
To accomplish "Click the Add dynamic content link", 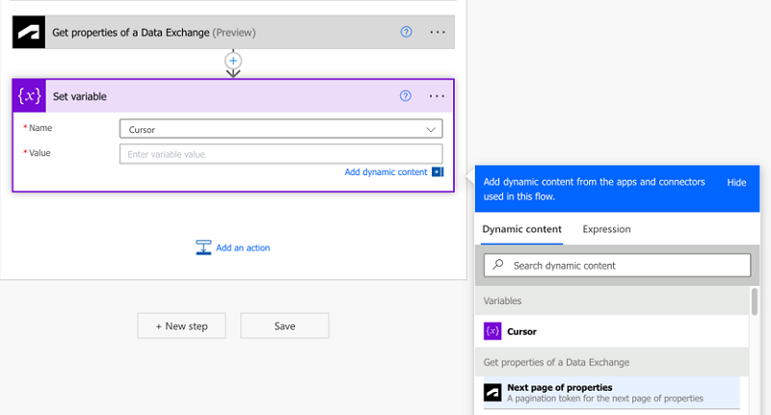I will click(385, 172).
